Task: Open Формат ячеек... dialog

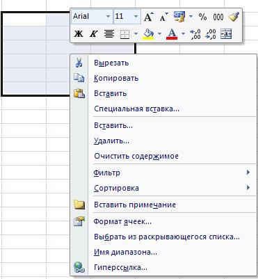Action: pos(163,222)
